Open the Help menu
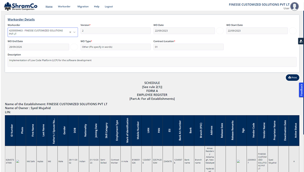Viewport: 304px width, 172px height. [x=97, y=6]
